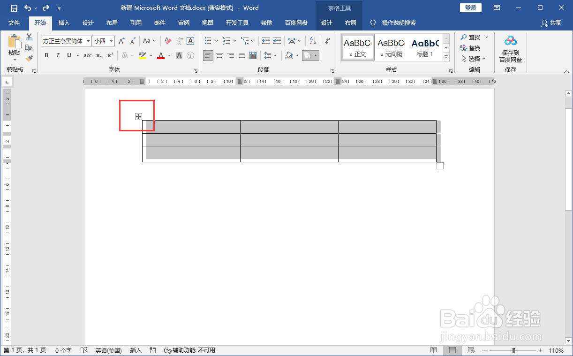
Task: Click the Redo arrow icon
Action: [x=45, y=8]
